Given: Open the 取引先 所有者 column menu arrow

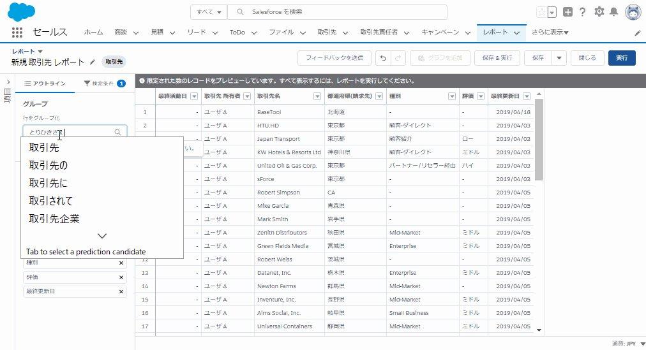Looking at the screenshot, I should [x=247, y=96].
